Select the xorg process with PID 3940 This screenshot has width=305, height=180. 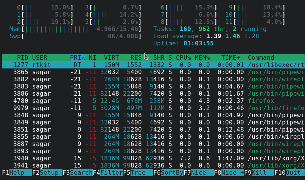(151, 158)
